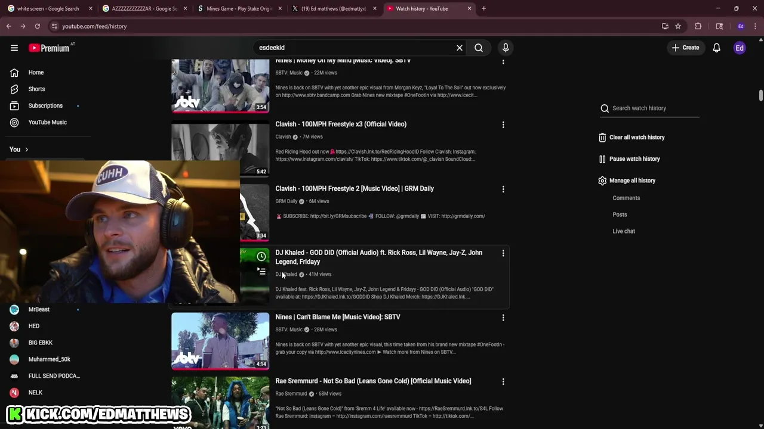The height and width of the screenshot is (429, 764).
Task: Open Manage all history
Action: pyautogui.click(x=627, y=181)
